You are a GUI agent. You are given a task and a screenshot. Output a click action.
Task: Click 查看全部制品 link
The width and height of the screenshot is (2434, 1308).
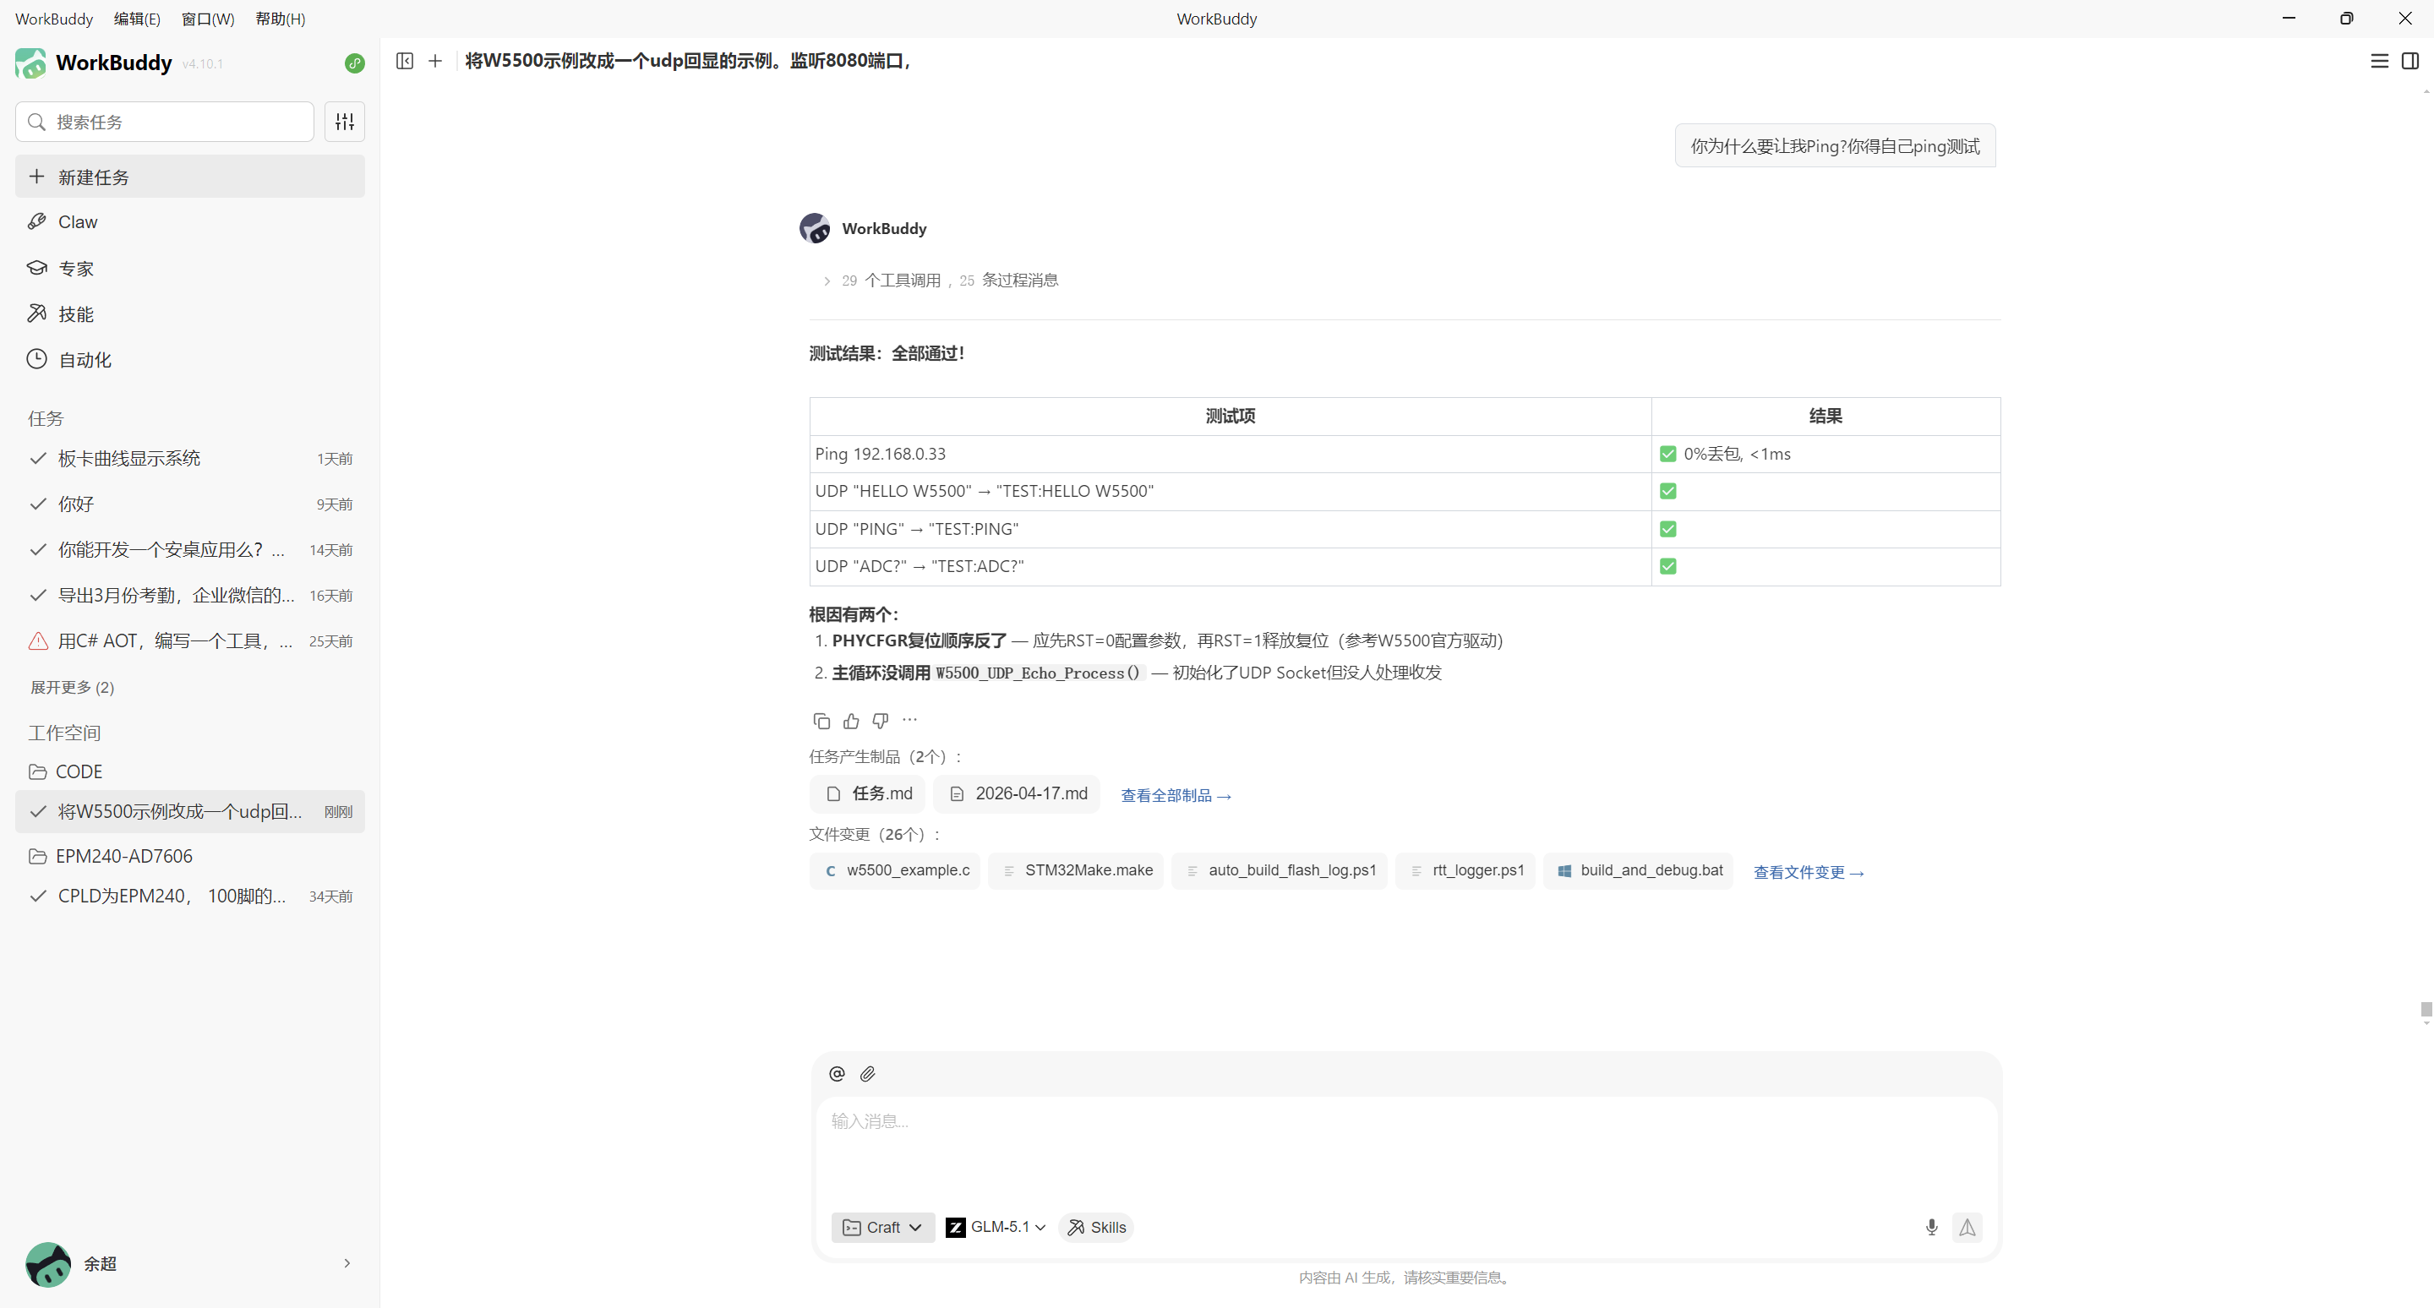[1175, 794]
